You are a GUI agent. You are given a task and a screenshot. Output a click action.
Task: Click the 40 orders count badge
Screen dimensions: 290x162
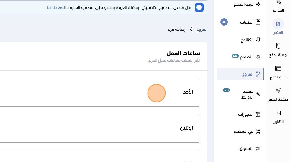224,22
